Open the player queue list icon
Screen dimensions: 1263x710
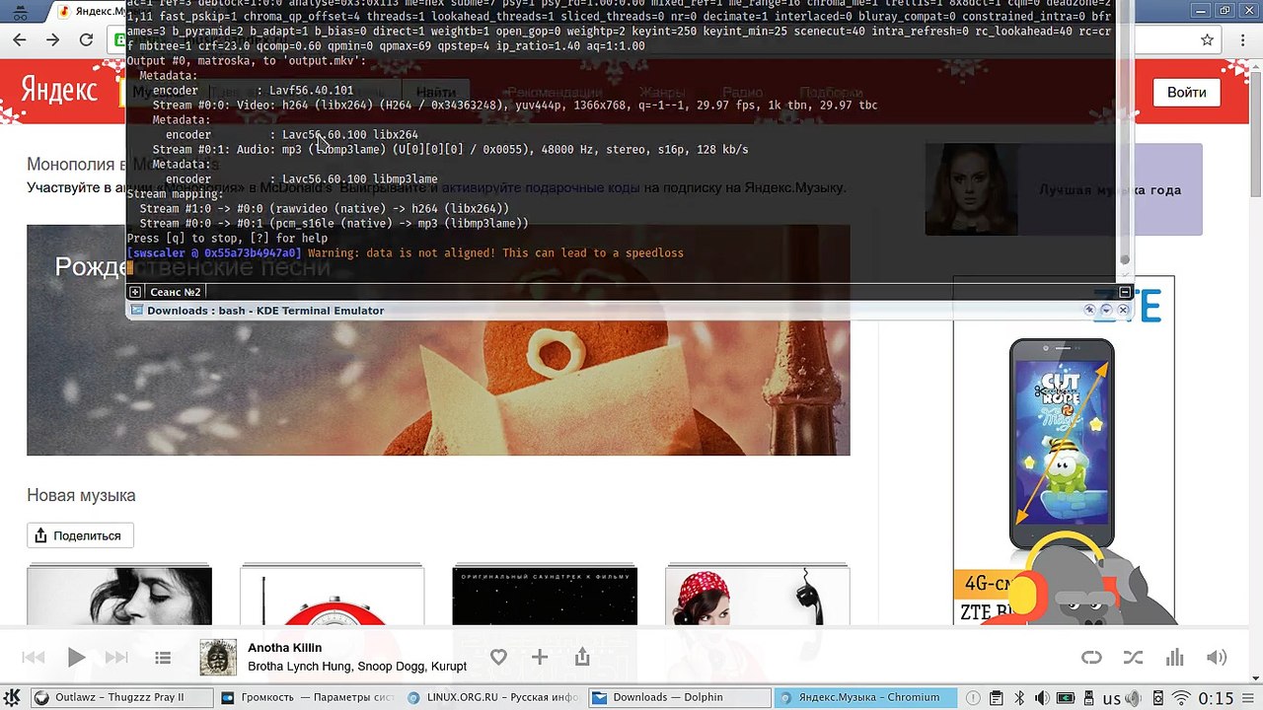tap(163, 658)
